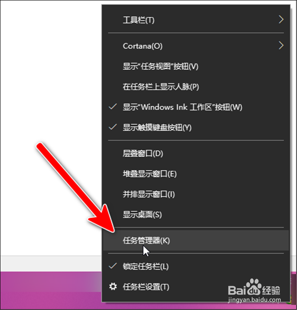Click 显示桌面(S) menu entry
This screenshot has height=310, width=297.
(x=196, y=214)
